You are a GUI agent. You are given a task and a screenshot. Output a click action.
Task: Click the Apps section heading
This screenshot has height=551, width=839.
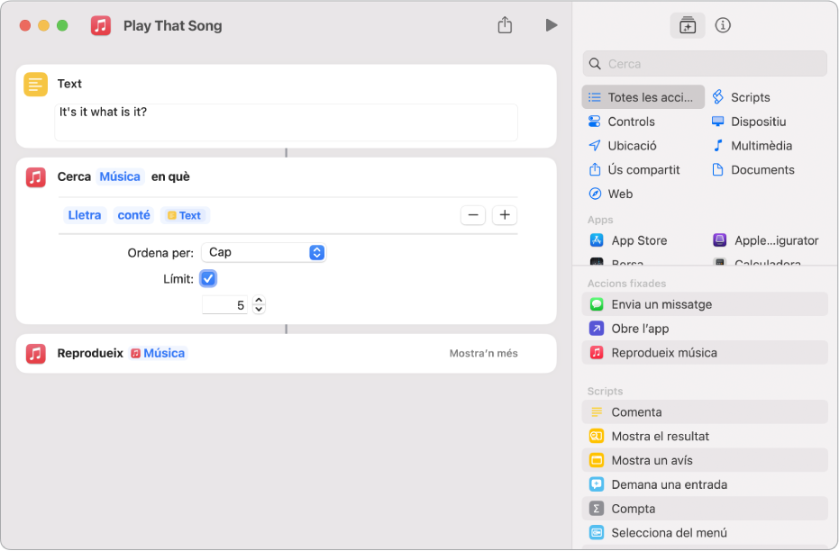tap(600, 220)
